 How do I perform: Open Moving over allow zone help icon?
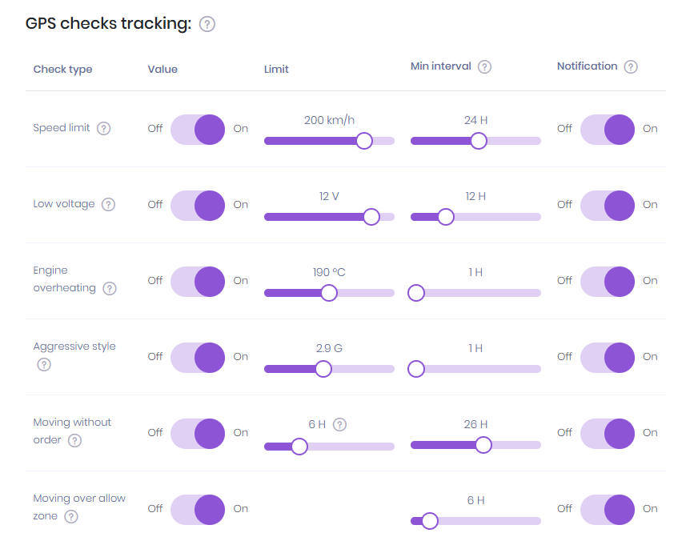(71, 516)
